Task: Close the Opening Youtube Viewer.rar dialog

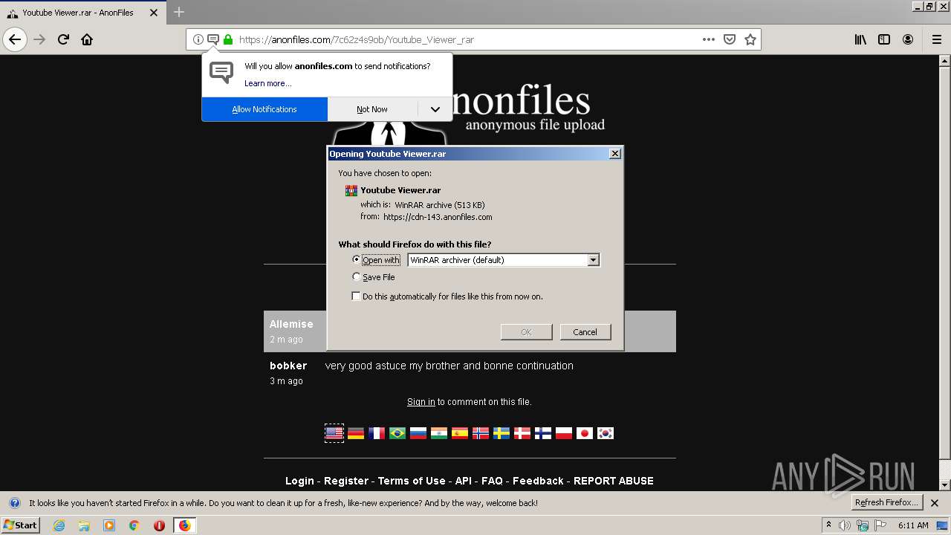Action: click(x=614, y=153)
